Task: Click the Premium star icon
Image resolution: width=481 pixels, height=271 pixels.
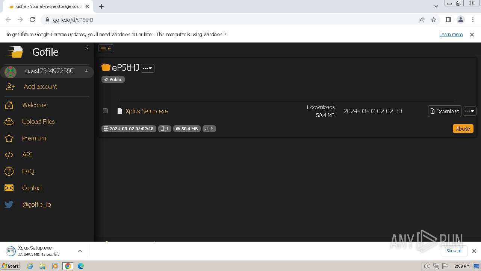Action: pos(9,138)
